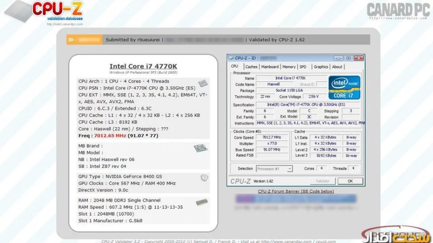The height and width of the screenshot is (243, 433).
Task: Click the OK button
Action: tap(350, 181)
